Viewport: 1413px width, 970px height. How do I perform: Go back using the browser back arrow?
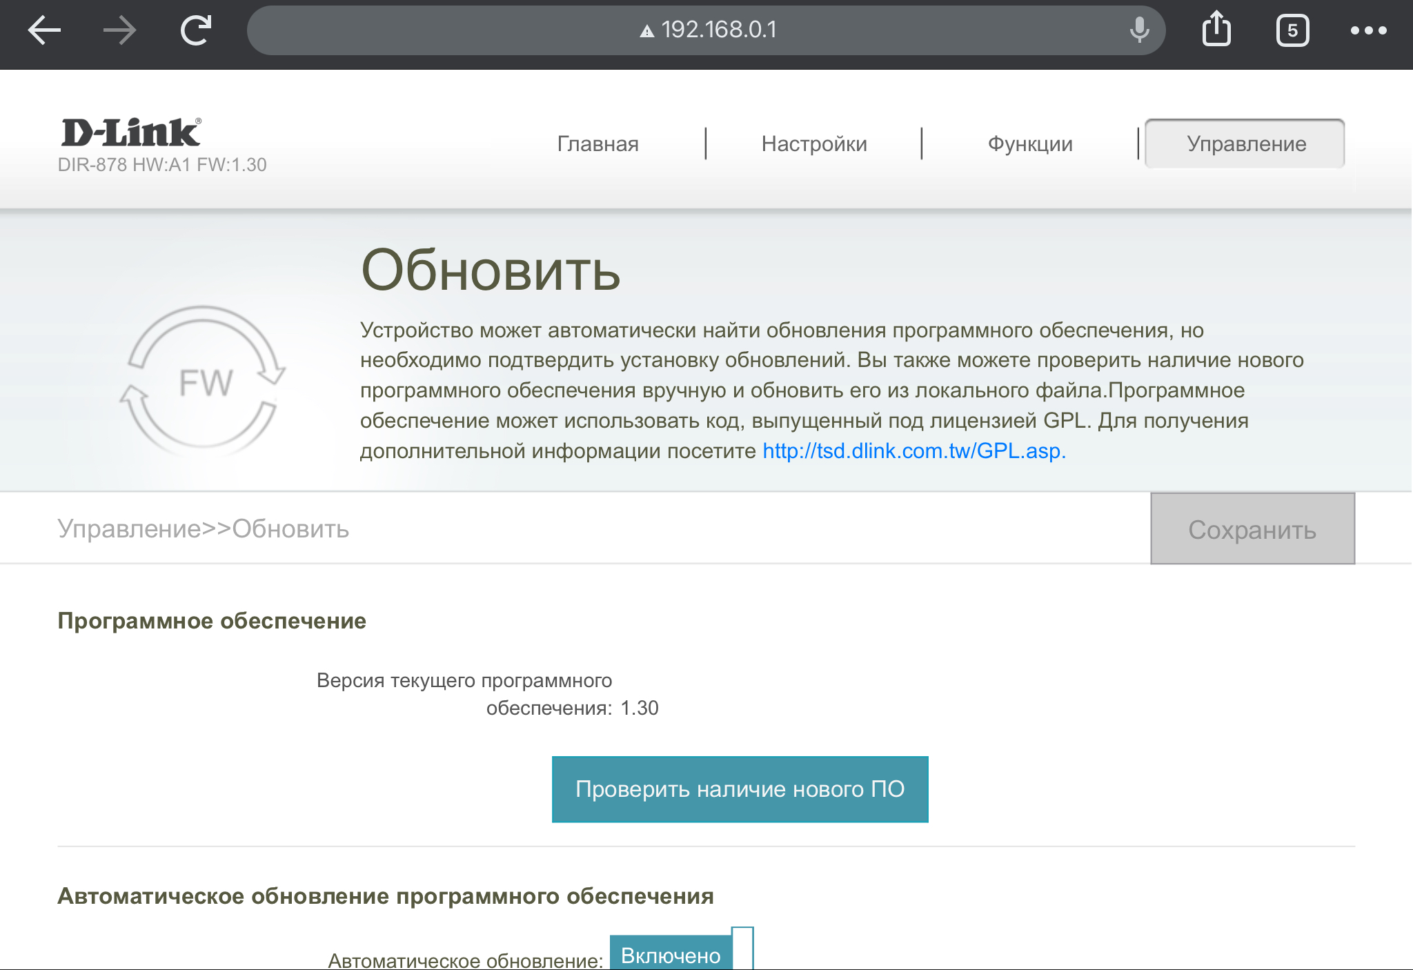point(44,30)
